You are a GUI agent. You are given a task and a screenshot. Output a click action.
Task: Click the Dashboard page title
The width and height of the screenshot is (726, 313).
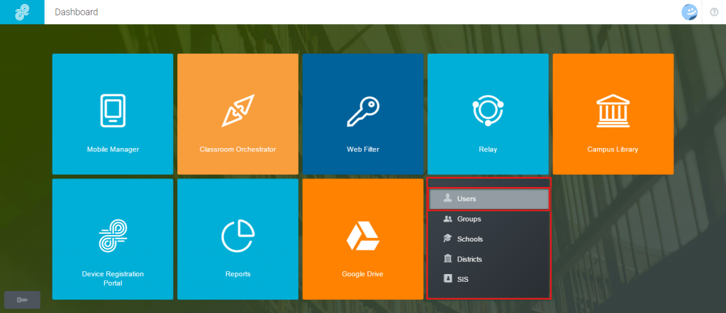(77, 12)
